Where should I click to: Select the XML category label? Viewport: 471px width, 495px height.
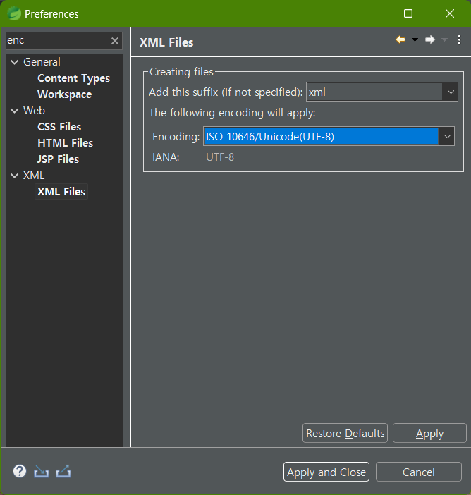34,176
